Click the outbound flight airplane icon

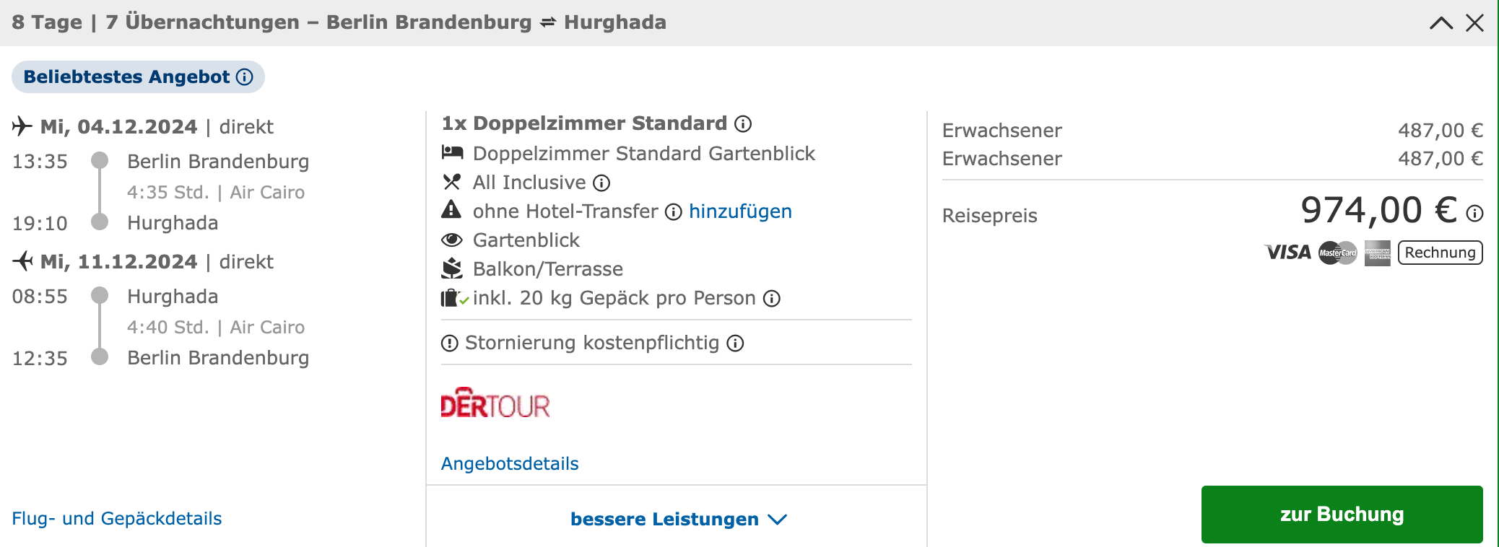(x=22, y=126)
